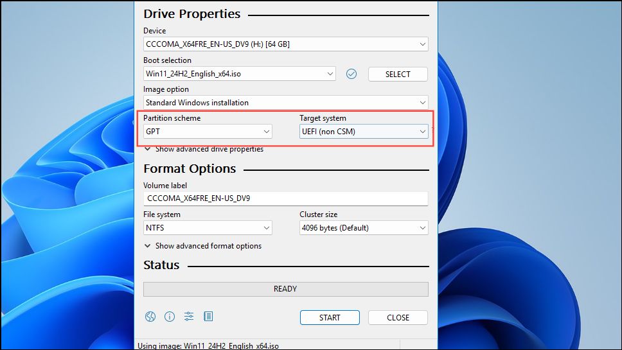The height and width of the screenshot is (350, 622).
Task: Open the File system NTFS dropdown
Action: coord(208,228)
